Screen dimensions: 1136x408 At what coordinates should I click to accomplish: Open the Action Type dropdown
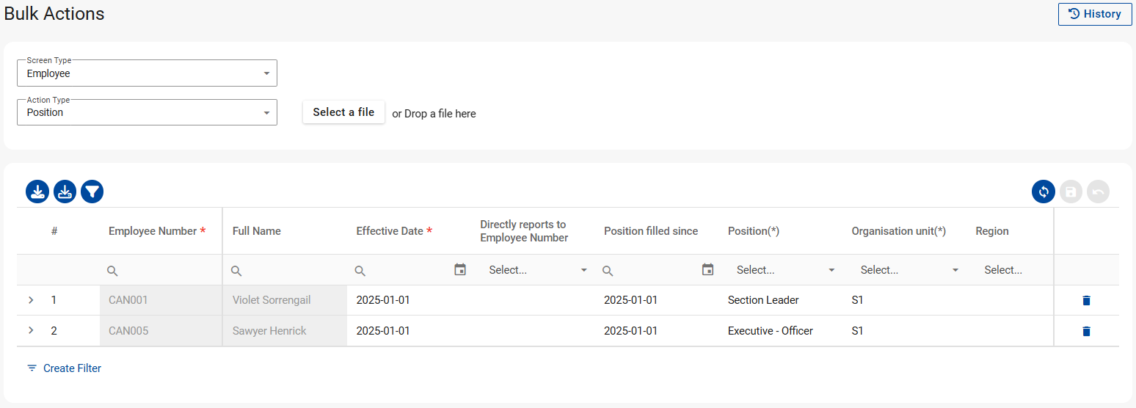coord(147,113)
